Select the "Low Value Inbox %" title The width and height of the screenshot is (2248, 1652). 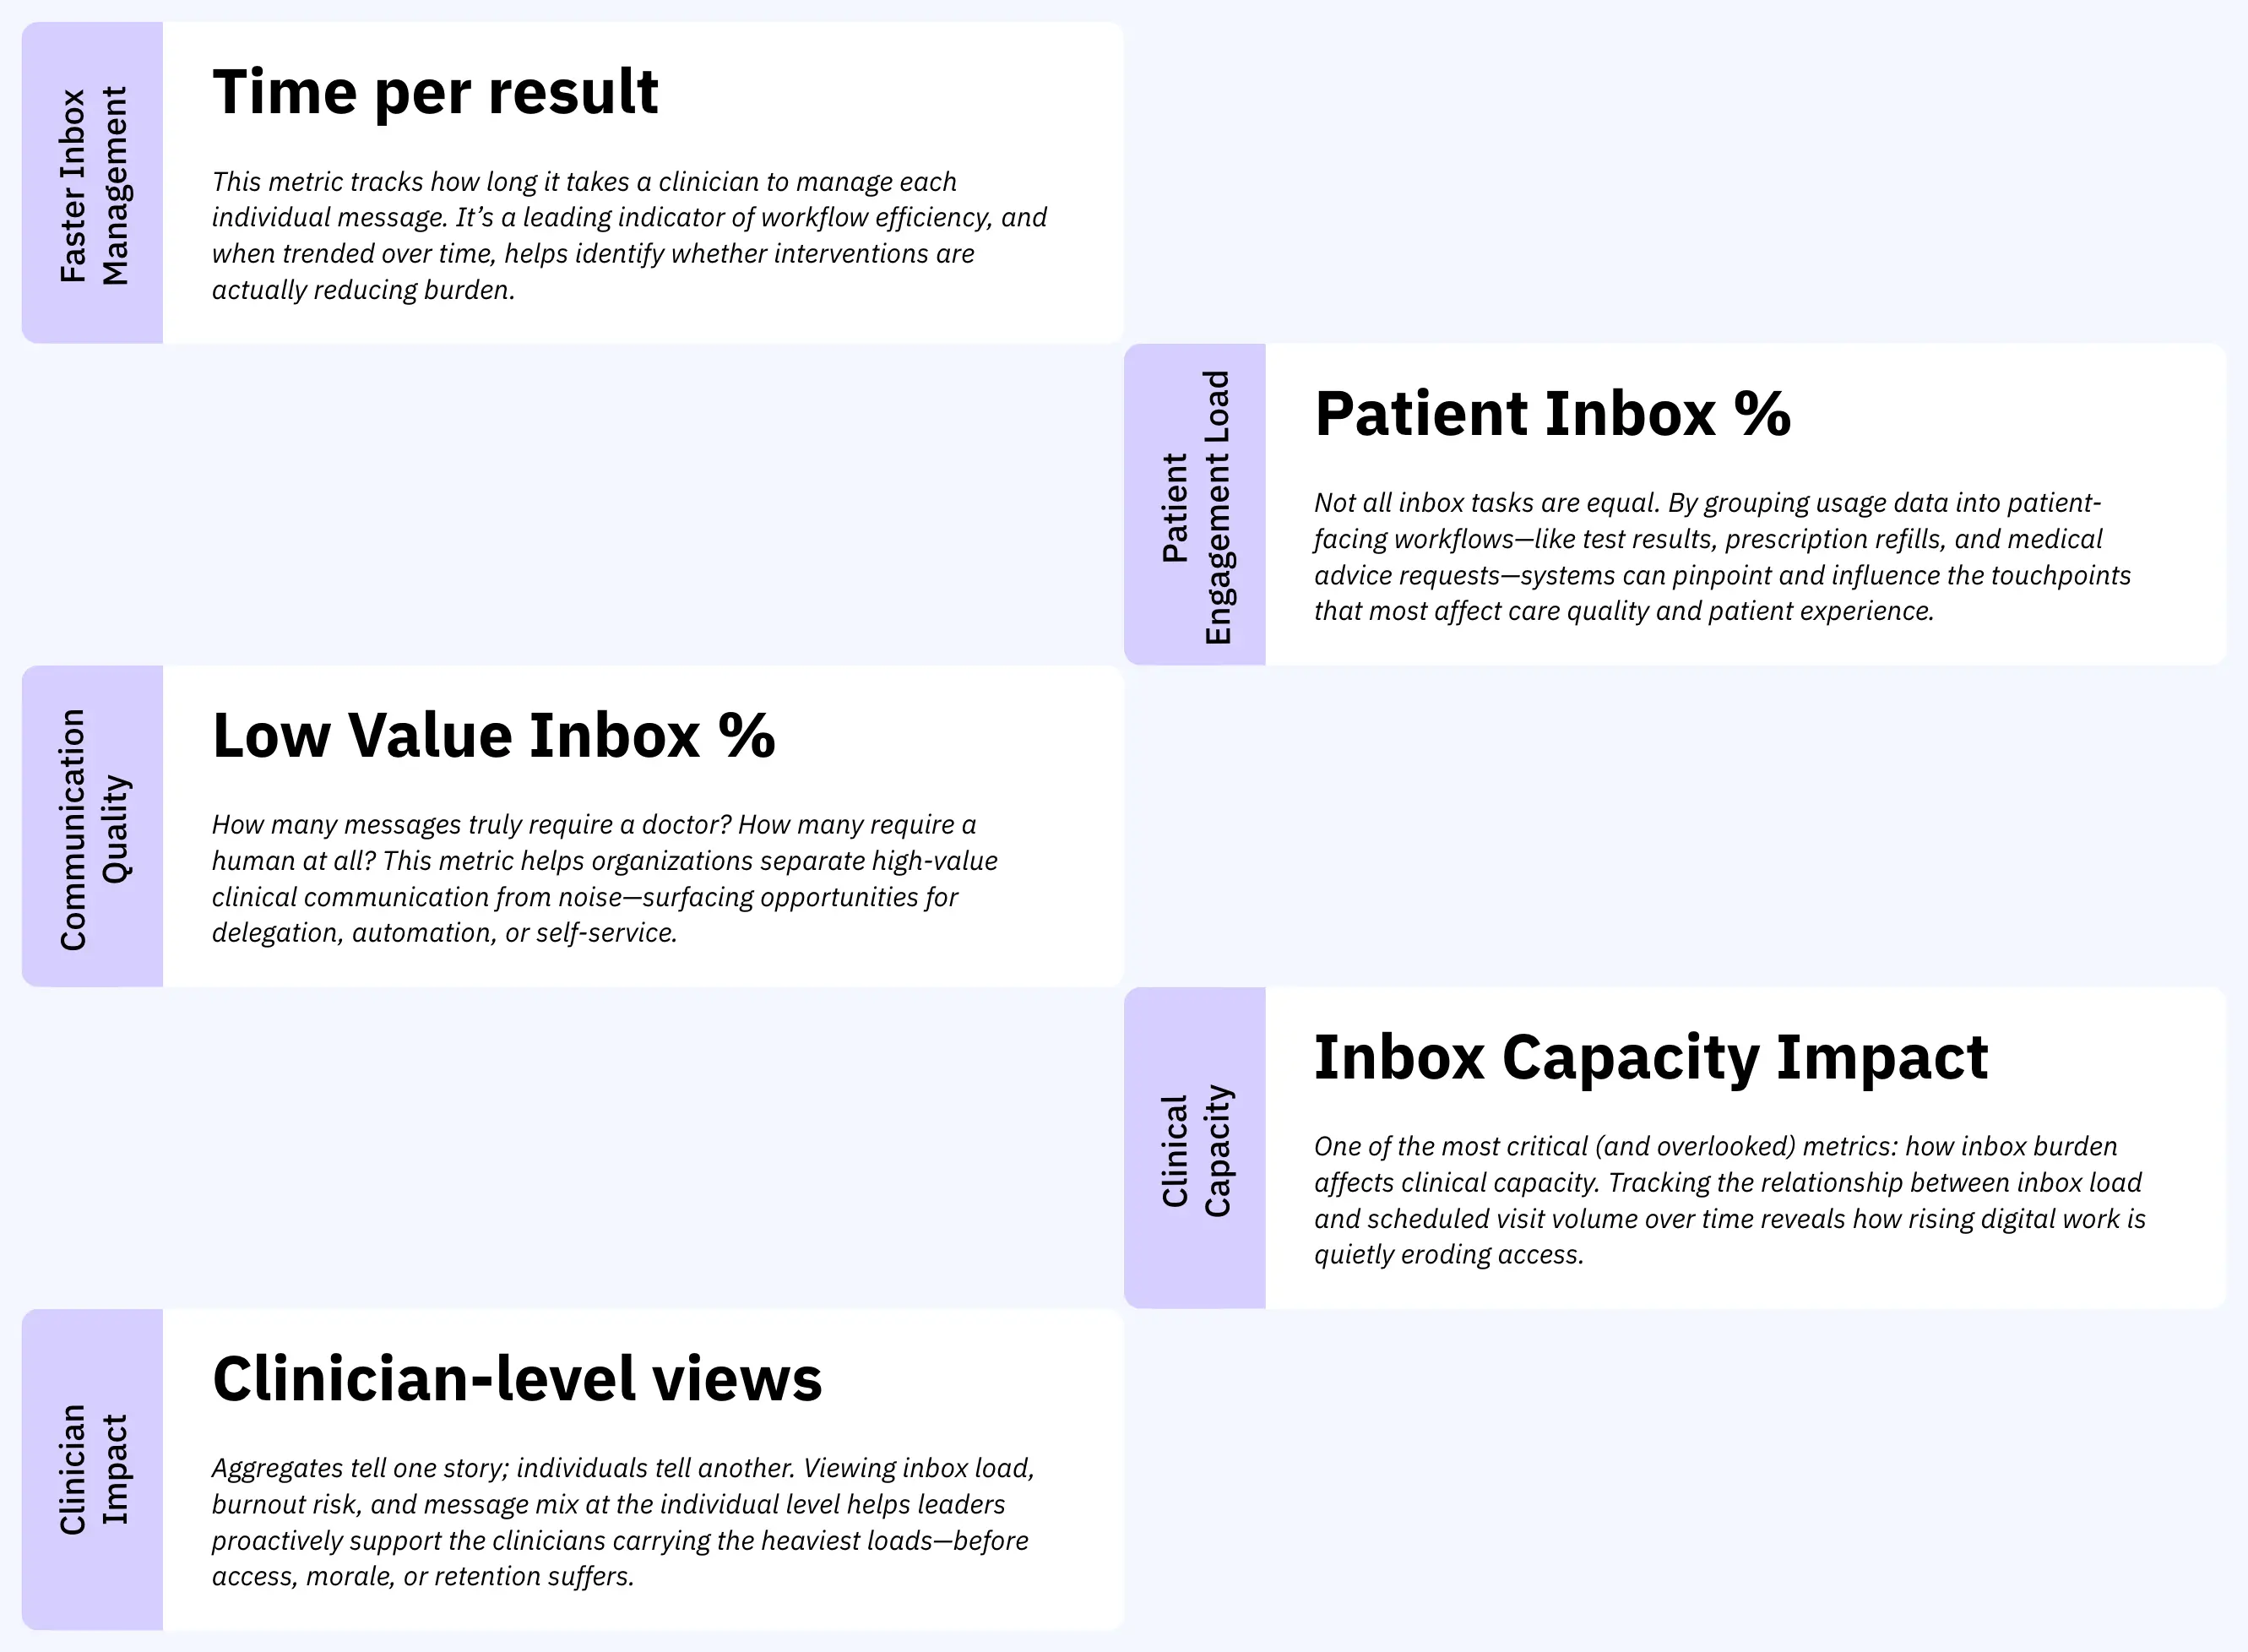[493, 736]
